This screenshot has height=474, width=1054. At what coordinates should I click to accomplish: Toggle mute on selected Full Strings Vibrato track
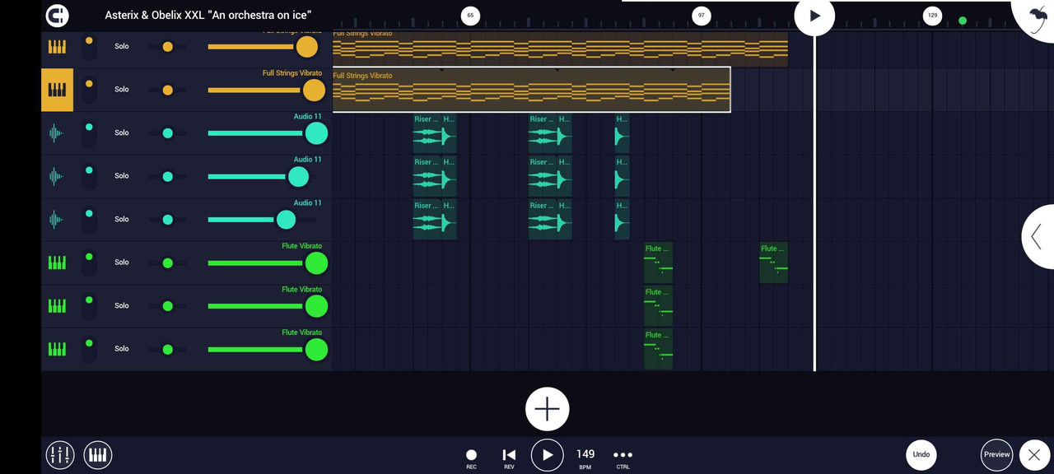click(x=89, y=90)
